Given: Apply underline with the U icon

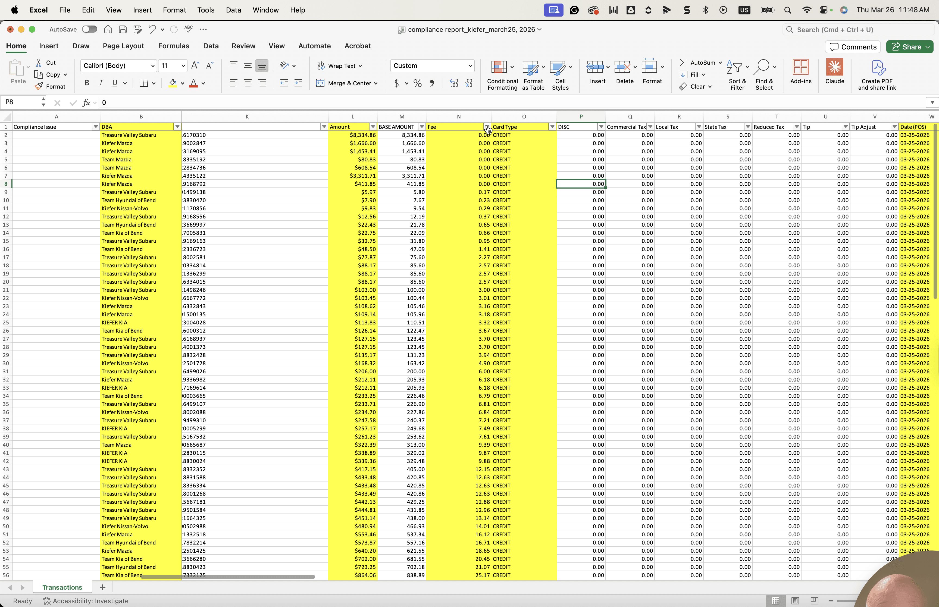Looking at the screenshot, I should [x=115, y=83].
